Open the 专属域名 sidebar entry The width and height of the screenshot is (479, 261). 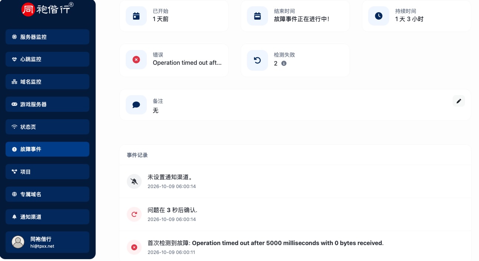click(x=47, y=194)
